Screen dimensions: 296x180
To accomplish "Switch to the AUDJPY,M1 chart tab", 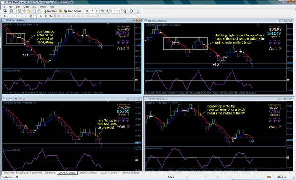I will coord(9,173).
